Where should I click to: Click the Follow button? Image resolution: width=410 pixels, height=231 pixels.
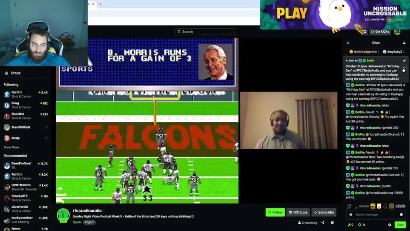[x=275, y=212]
